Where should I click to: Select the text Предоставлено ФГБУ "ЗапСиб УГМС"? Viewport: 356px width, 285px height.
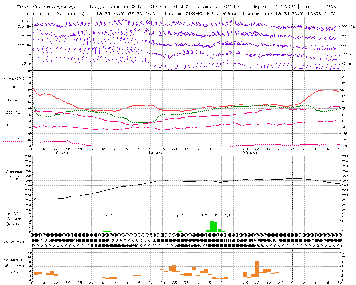[x=138, y=7]
